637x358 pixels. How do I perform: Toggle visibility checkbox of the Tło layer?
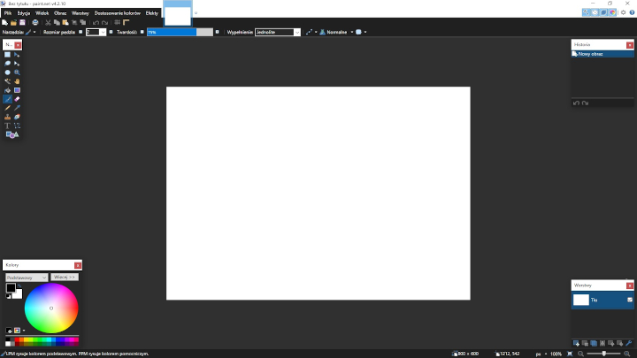(x=629, y=301)
